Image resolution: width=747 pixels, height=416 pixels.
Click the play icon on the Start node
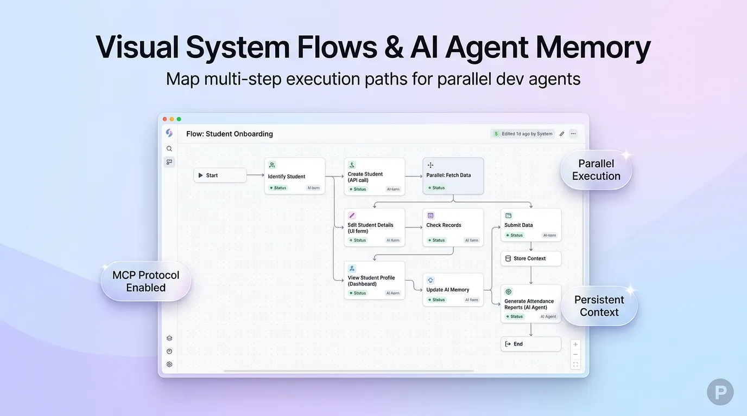click(x=200, y=175)
